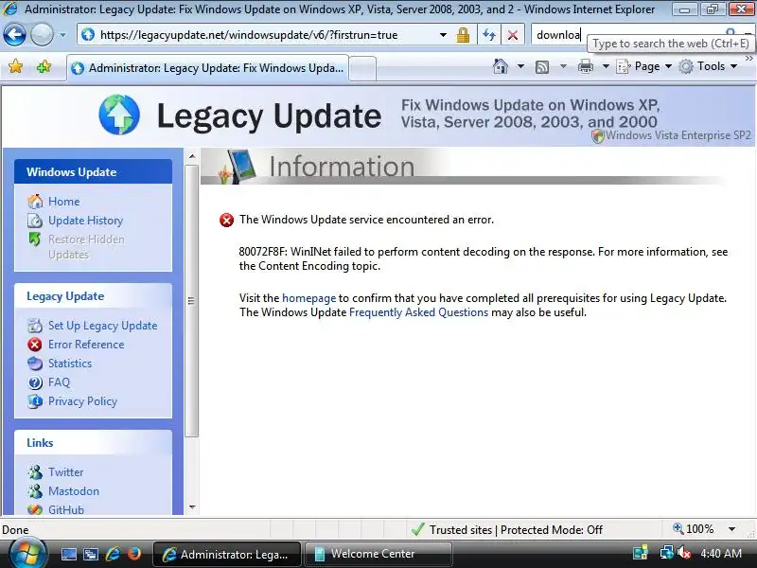Open Twitter link in Links section
Viewport: 757px width, 568px height.
[65, 471]
